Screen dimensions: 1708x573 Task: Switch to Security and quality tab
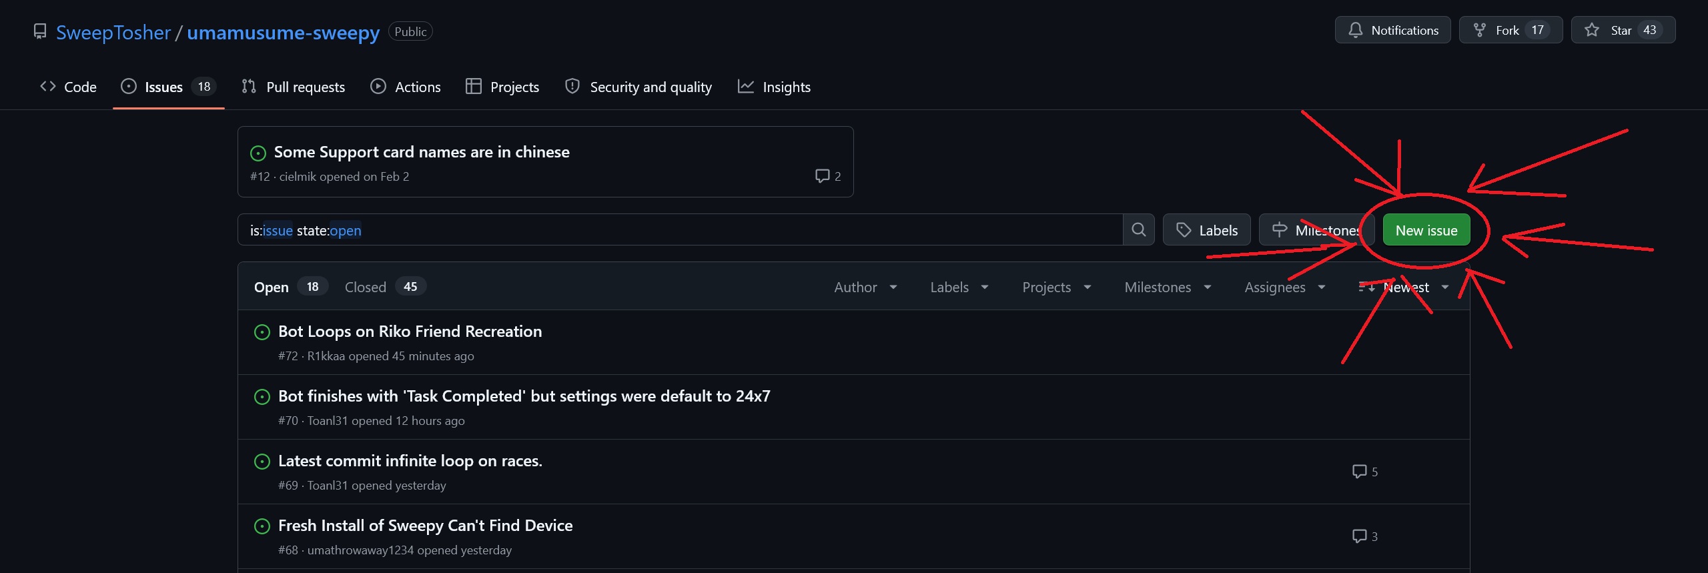tap(638, 87)
